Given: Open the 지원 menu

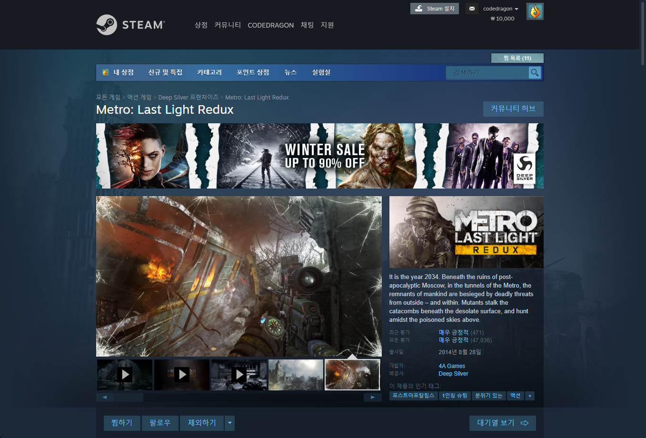Looking at the screenshot, I should point(328,25).
